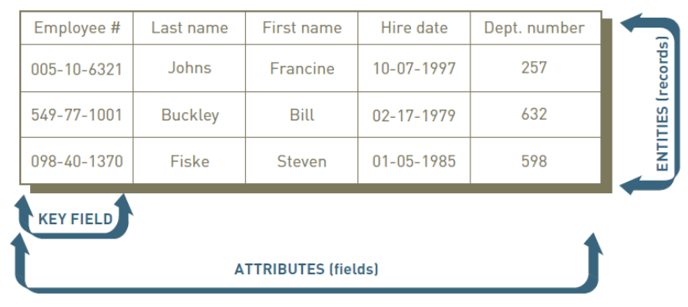Click the KEY FIELD label
This screenshot has height=307, width=688.
75,219
